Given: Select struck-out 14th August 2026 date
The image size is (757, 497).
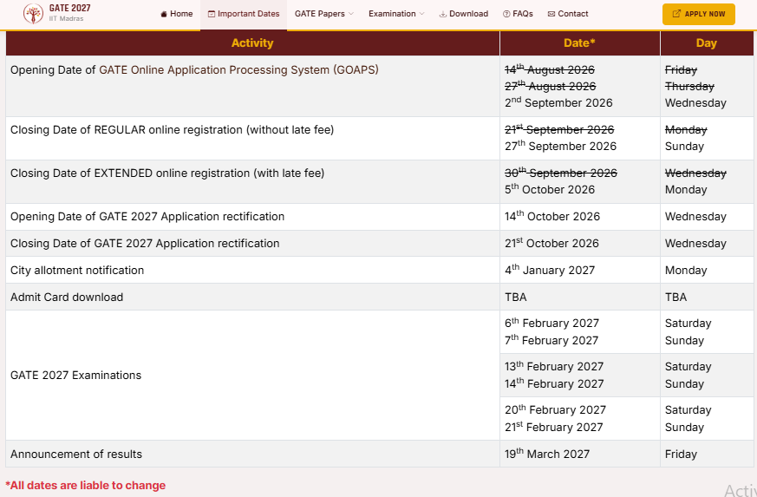Looking at the screenshot, I should pyautogui.click(x=550, y=69).
